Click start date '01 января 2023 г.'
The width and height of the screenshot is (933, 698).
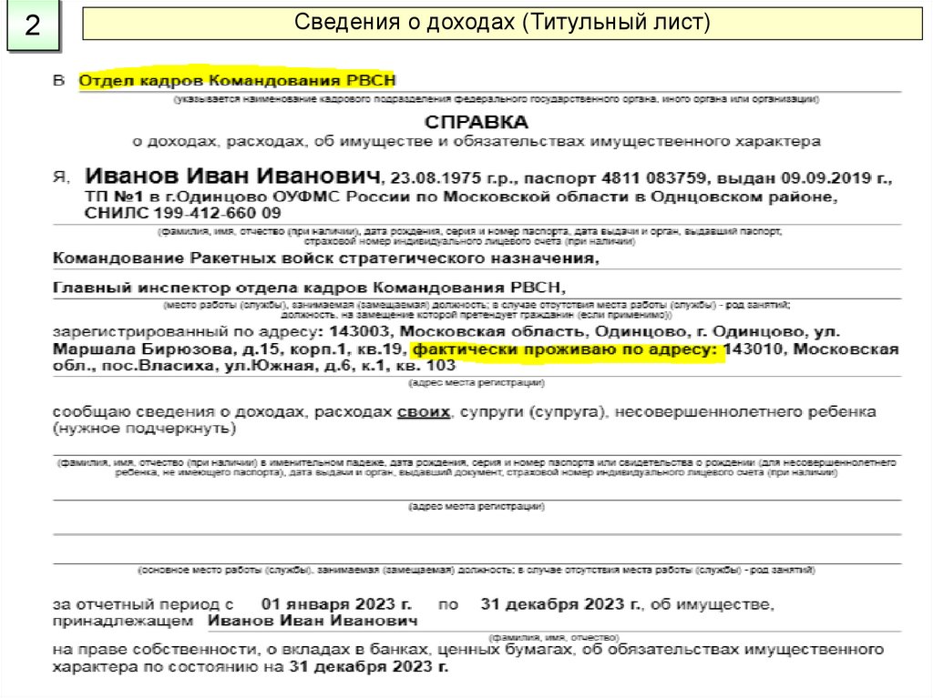click(x=336, y=604)
